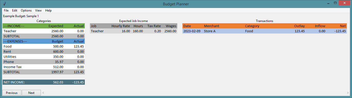The height and width of the screenshot is (98, 352).
Task: Click the Net column header
Action: tap(343, 26)
